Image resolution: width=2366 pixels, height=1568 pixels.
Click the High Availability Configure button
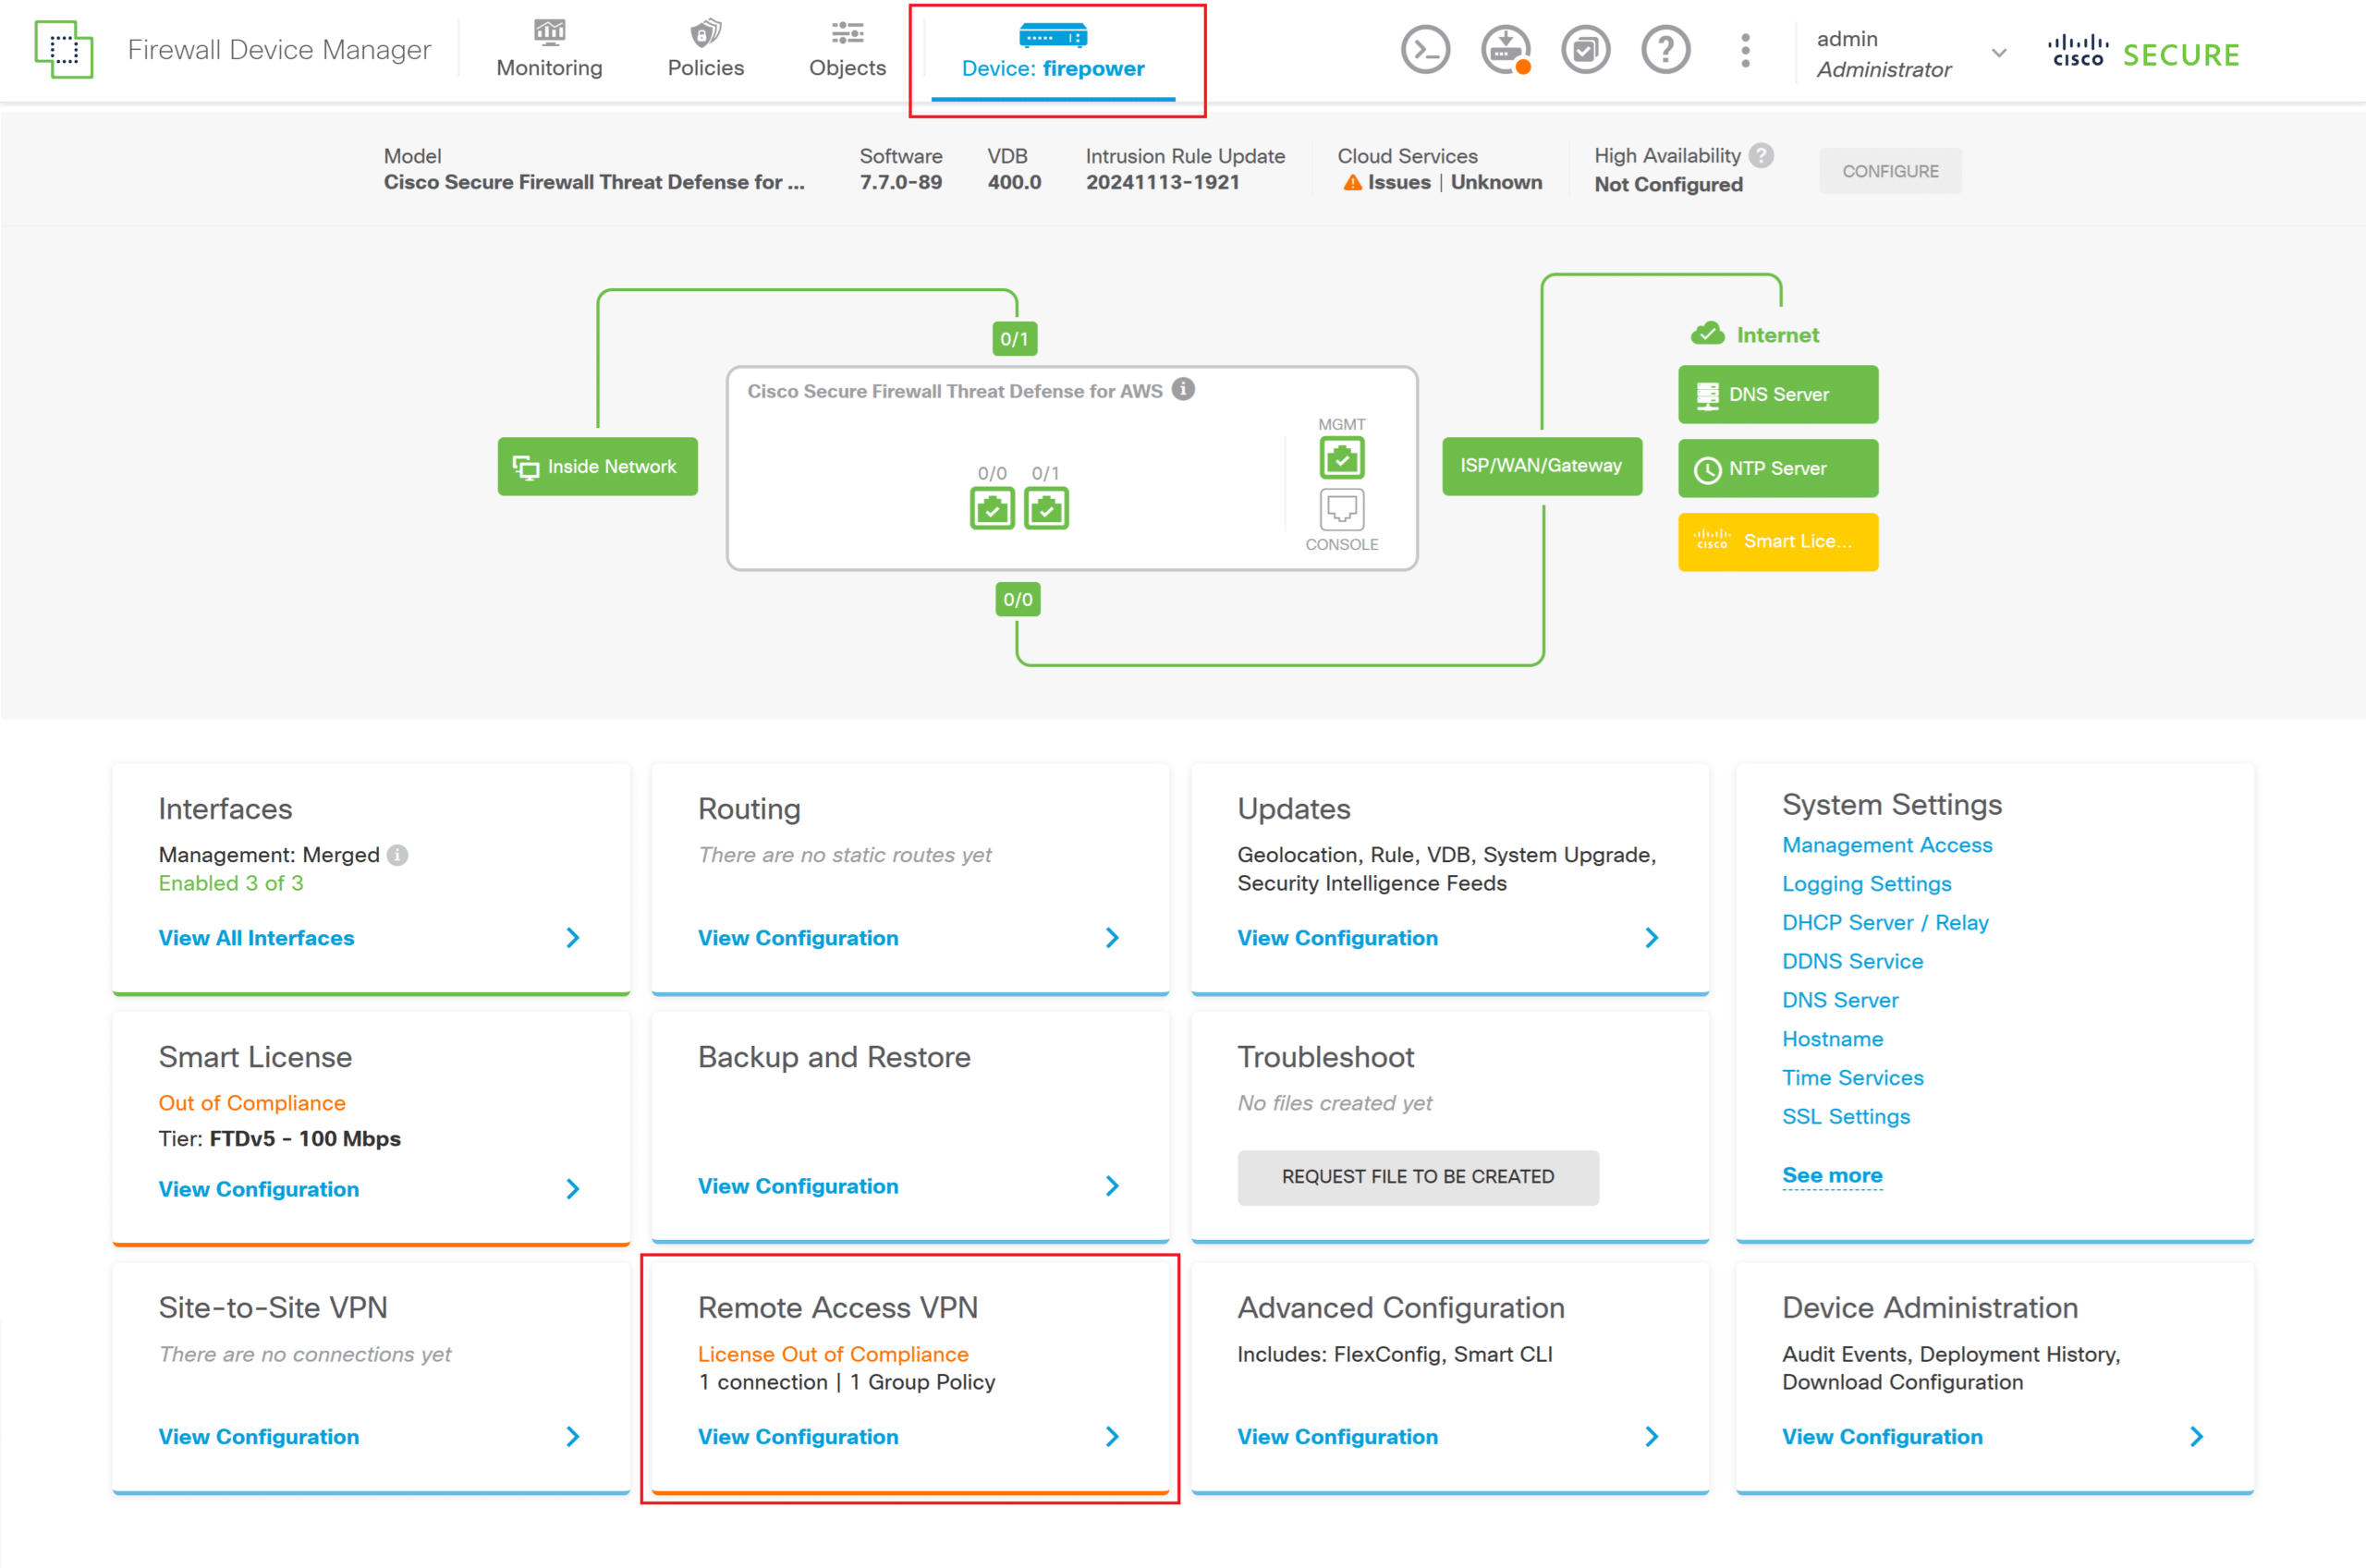pos(1889,171)
